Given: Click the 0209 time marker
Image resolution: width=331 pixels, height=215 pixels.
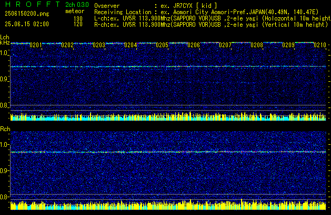Looking at the screenshot, I should tap(288, 45).
